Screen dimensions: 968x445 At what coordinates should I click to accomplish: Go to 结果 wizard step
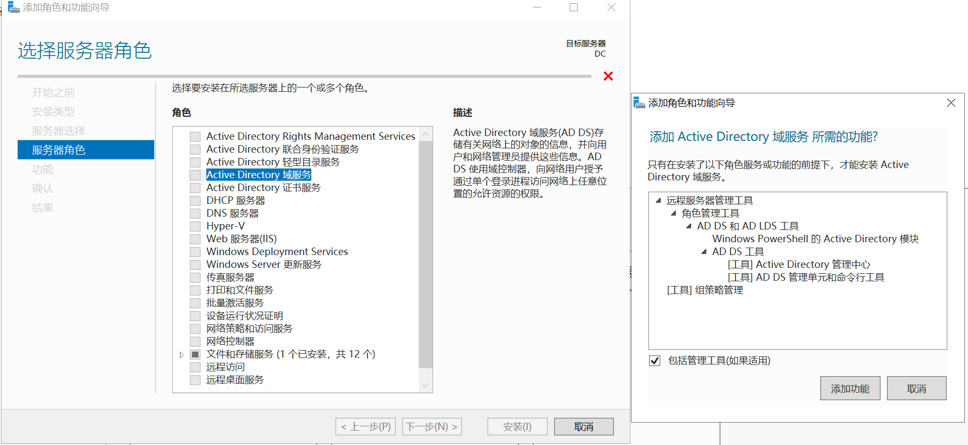pyautogui.click(x=43, y=208)
